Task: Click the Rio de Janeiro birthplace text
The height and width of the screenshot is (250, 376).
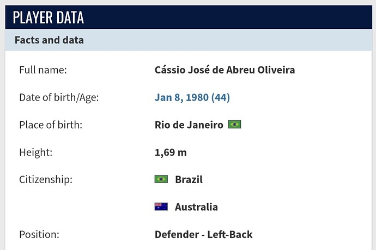Action: pos(189,125)
